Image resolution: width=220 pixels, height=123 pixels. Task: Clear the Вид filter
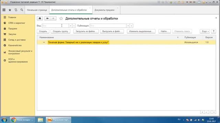click(74, 26)
